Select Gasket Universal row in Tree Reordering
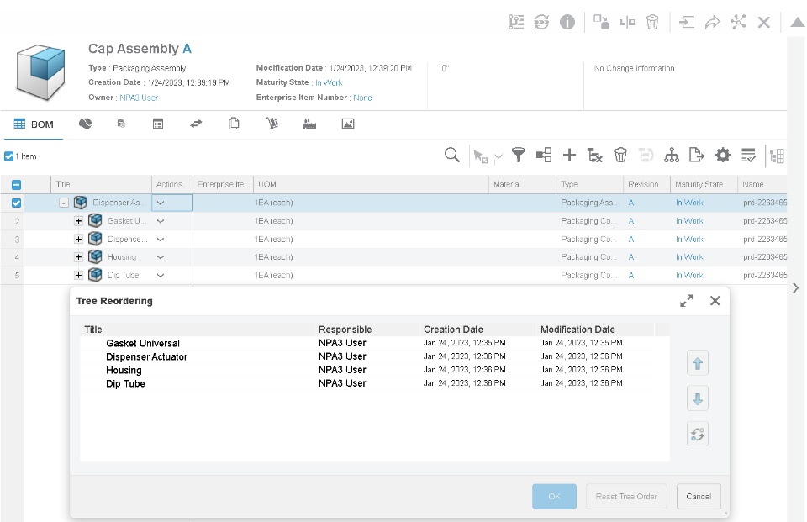 click(x=367, y=343)
